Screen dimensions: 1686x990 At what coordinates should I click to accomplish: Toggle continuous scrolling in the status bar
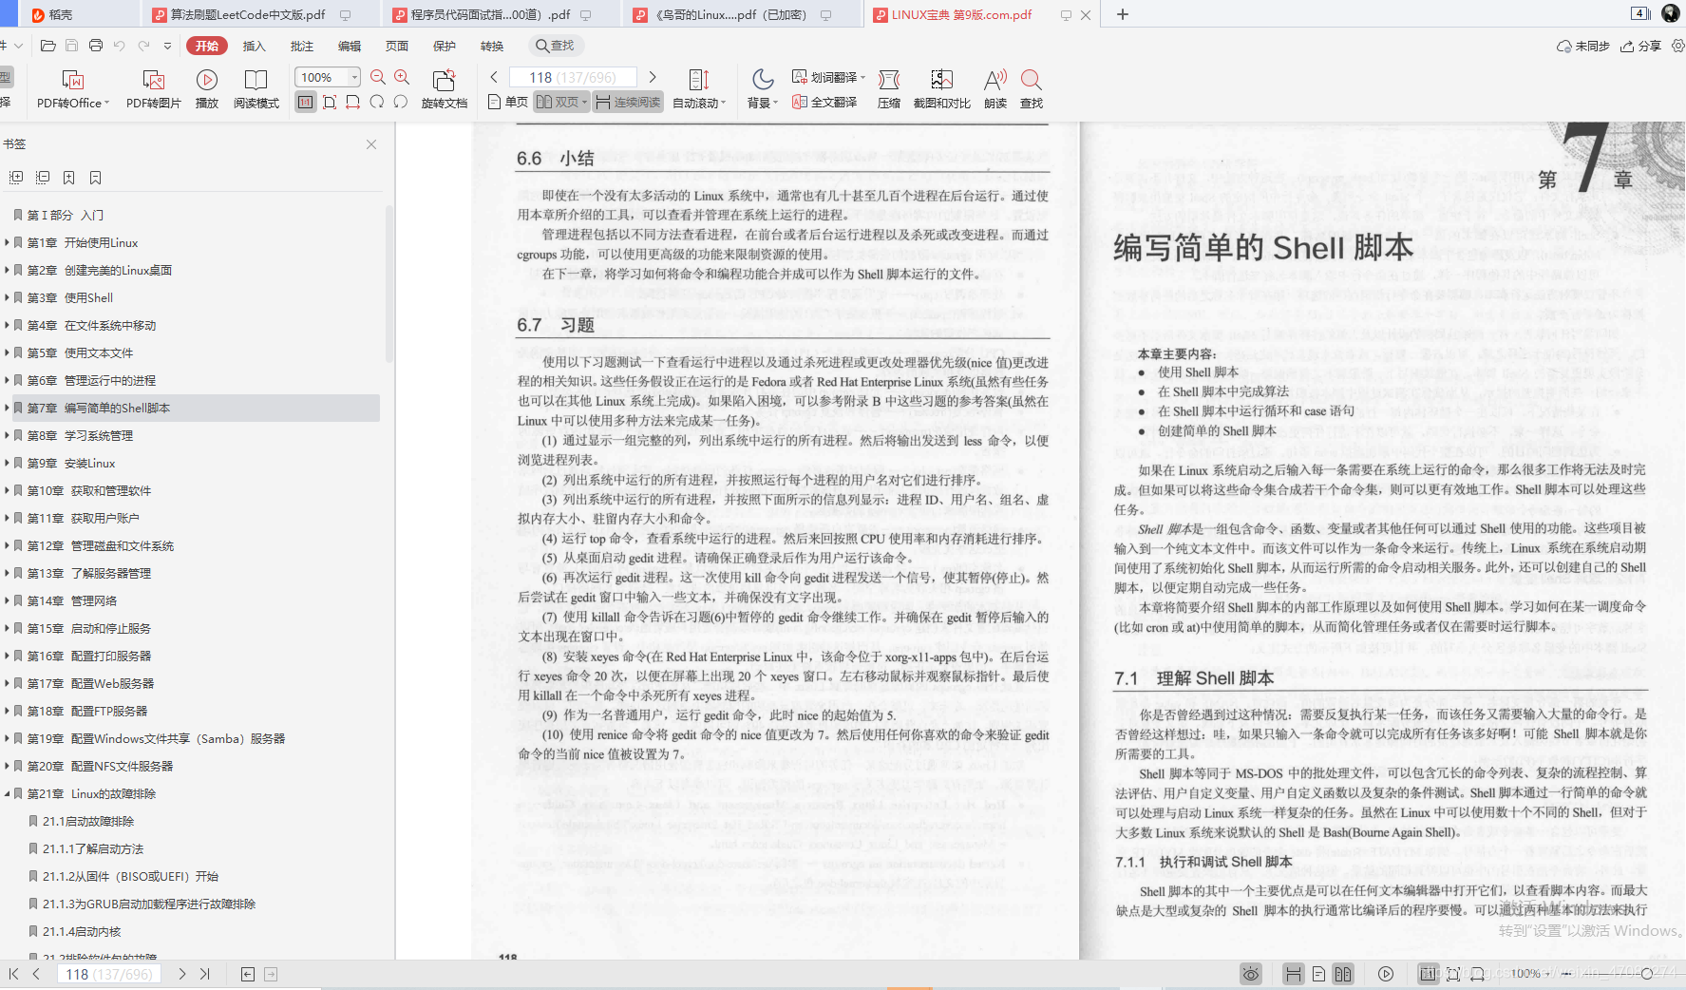(1293, 974)
